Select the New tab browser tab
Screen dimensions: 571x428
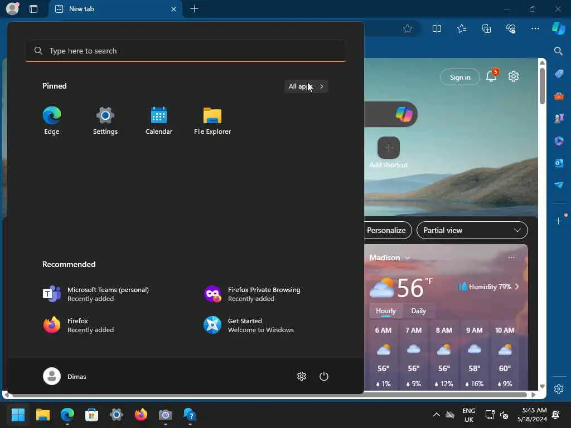click(115, 9)
